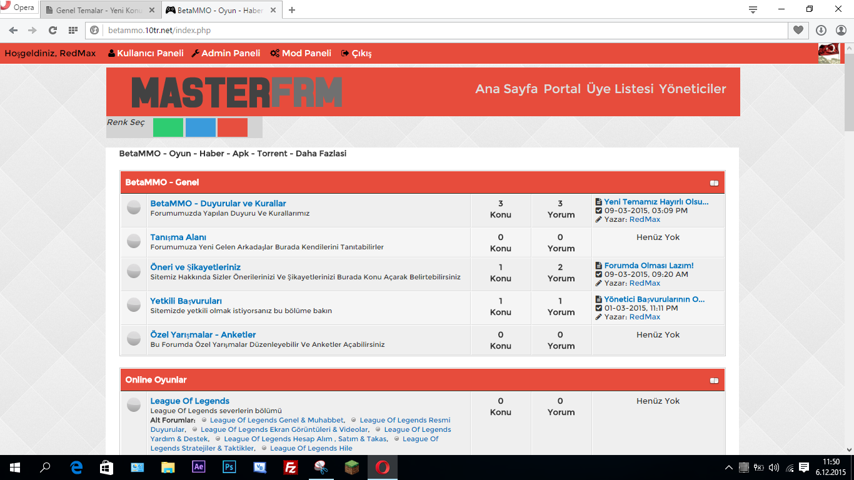Add page to bookmarks with heart icon
This screenshot has width=854, height=480.
pos(798,30)
